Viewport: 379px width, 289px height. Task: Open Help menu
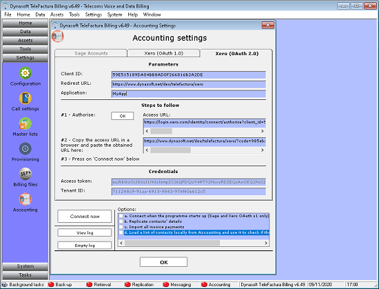(133, 14)
